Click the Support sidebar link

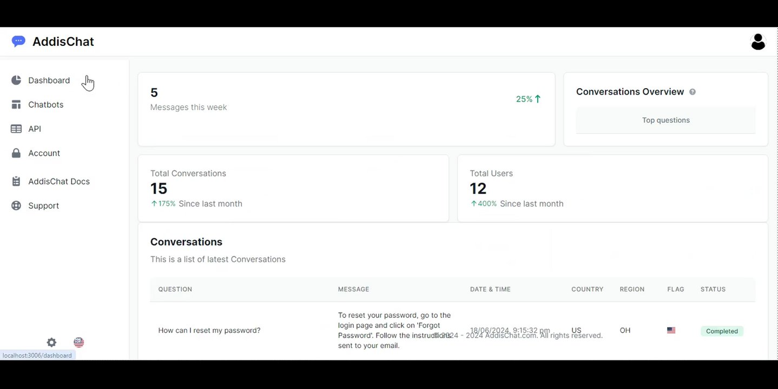44,206
